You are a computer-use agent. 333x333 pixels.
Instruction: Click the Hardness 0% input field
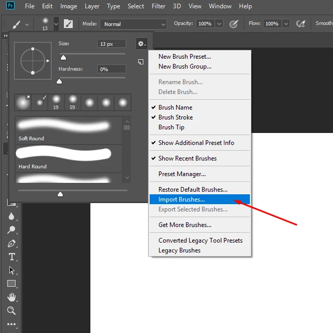112,69
